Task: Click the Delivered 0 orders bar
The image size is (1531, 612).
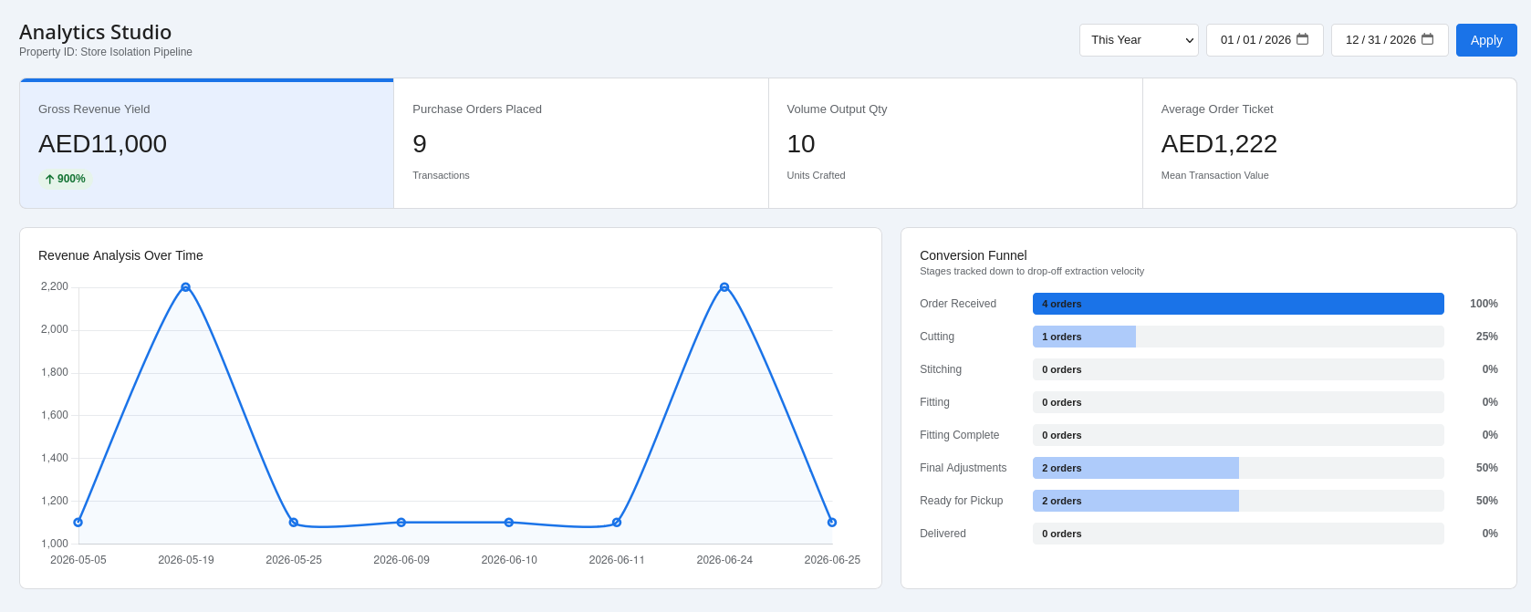Action: pyautogui.click(x=1238, y=534)
